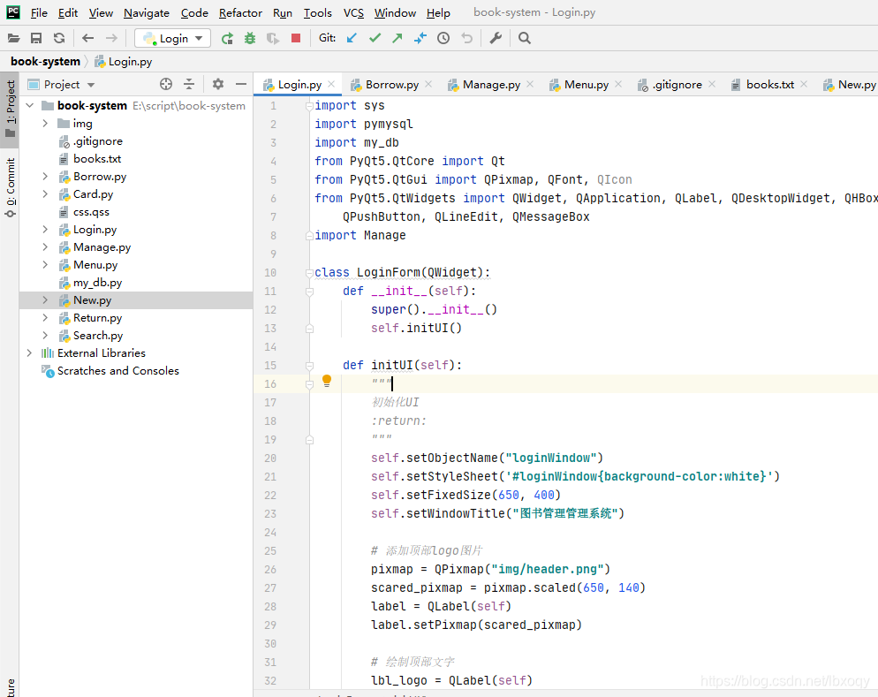Screen dimensions: 878x697
Task: Close the Manage.py editor tab
Action: (530, 84)
